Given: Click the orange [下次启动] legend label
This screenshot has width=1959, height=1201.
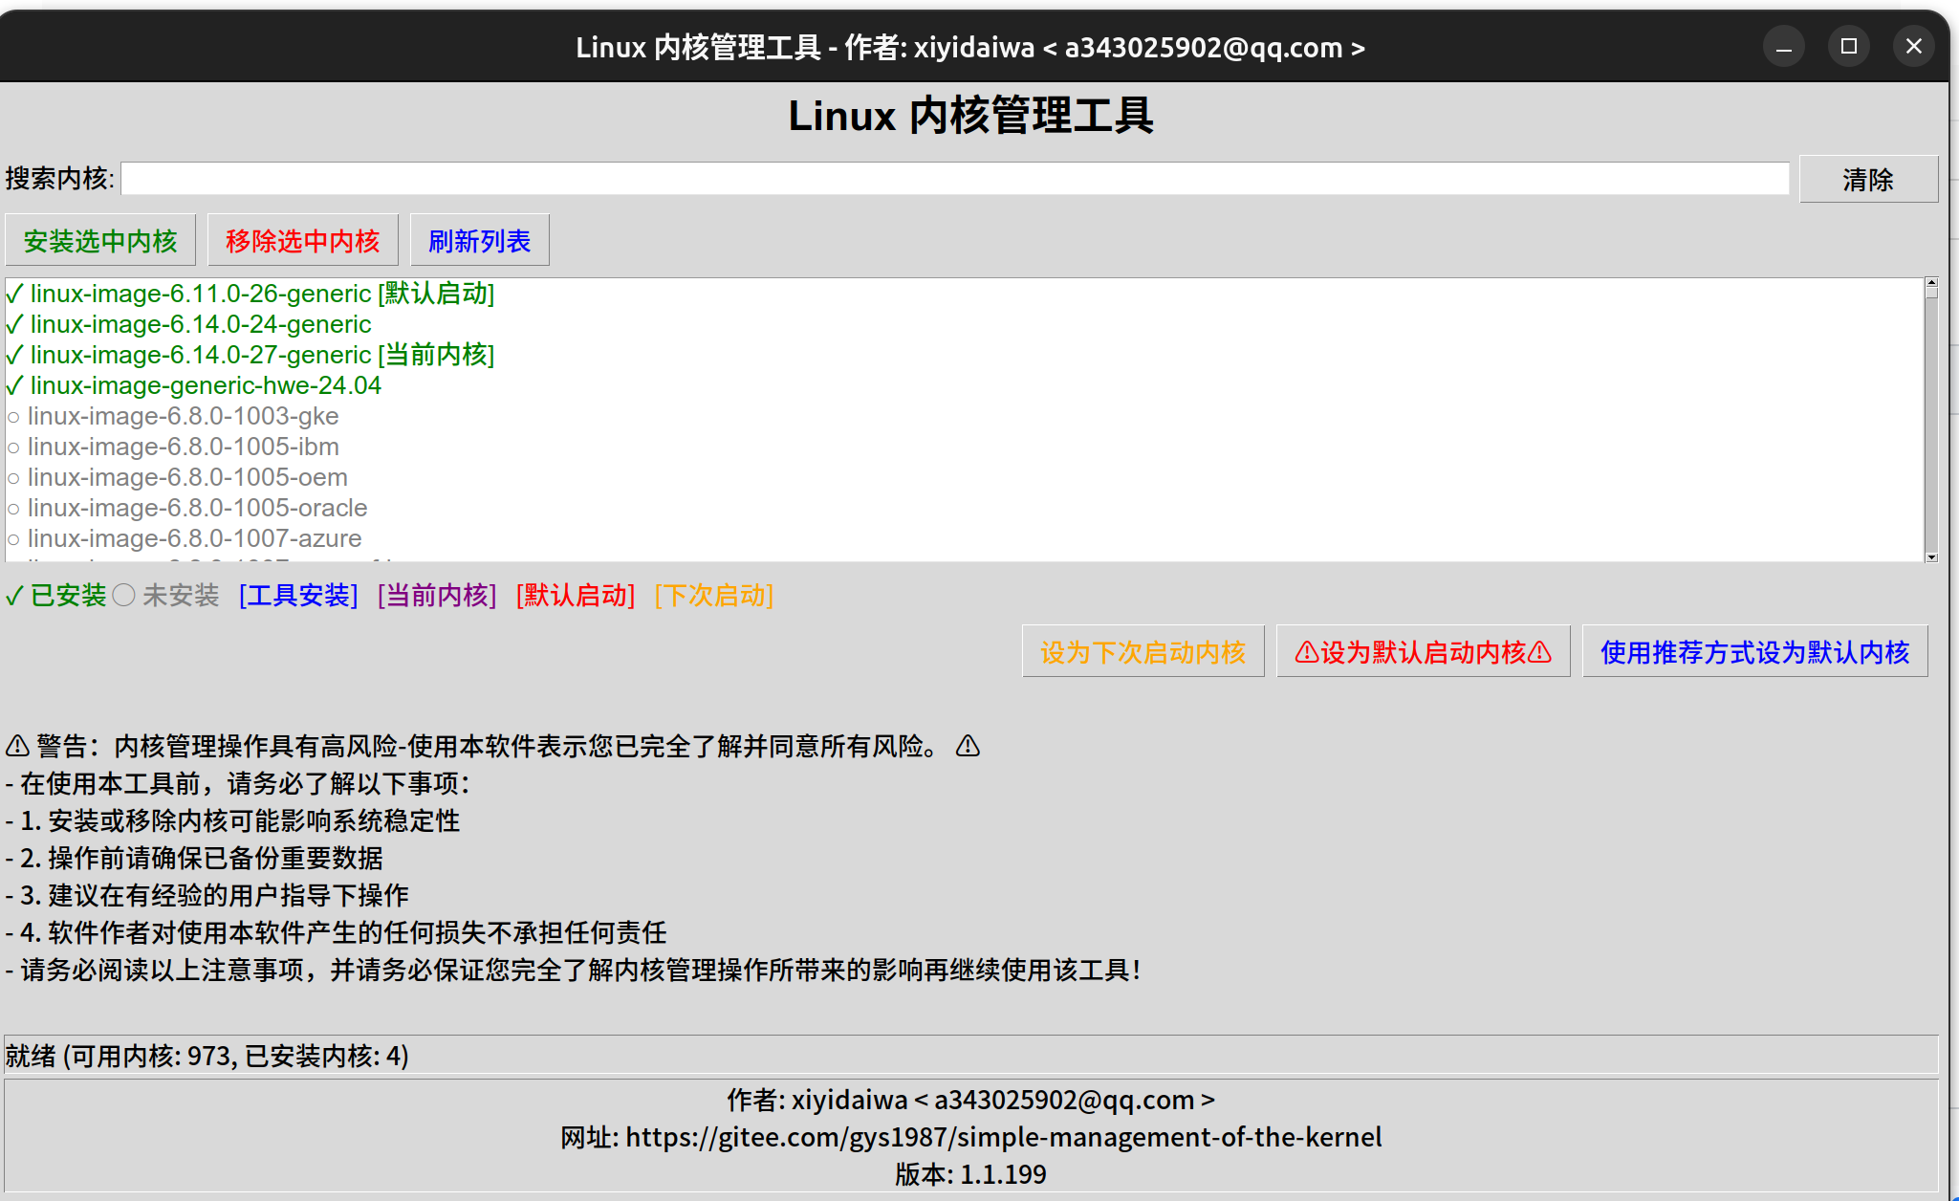Looking at the screenshot, I should click(714, 596).
